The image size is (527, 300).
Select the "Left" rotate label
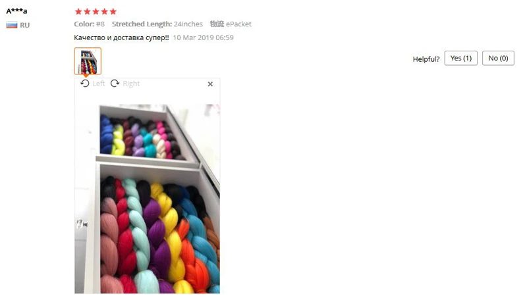[x=99, y=84]
